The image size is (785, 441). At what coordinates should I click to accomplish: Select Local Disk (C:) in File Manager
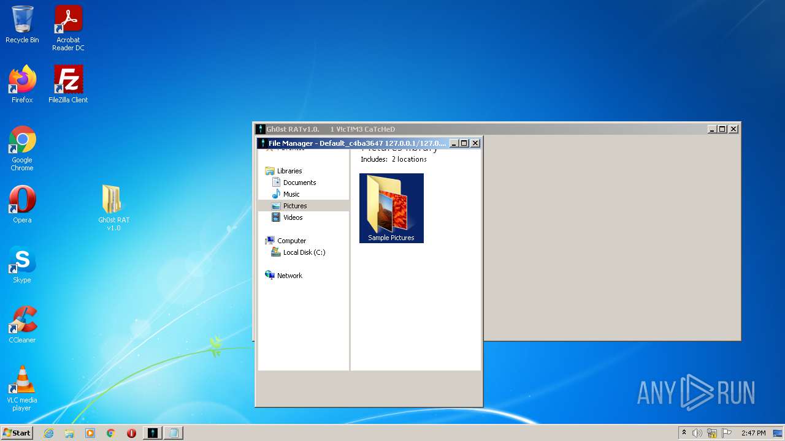pyautogui.click(x=304, y=252)
